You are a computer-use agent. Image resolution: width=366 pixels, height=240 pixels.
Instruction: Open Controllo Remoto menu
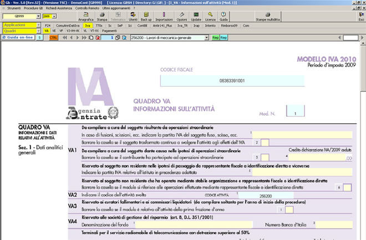tap(87, 8)
